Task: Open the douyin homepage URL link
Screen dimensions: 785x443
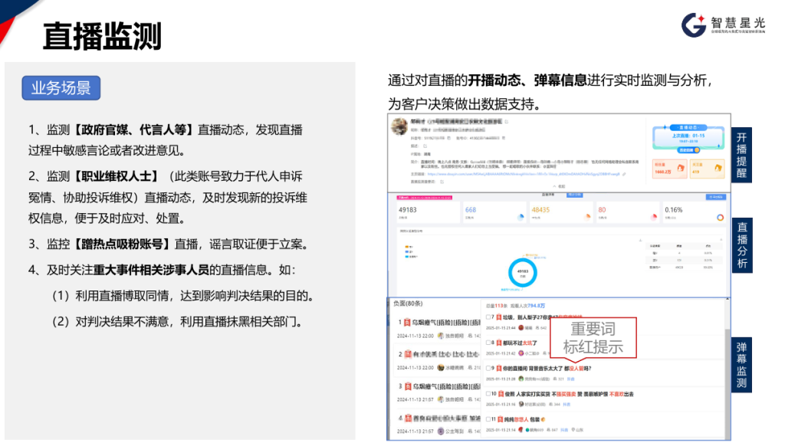Action: pos(523,174)
